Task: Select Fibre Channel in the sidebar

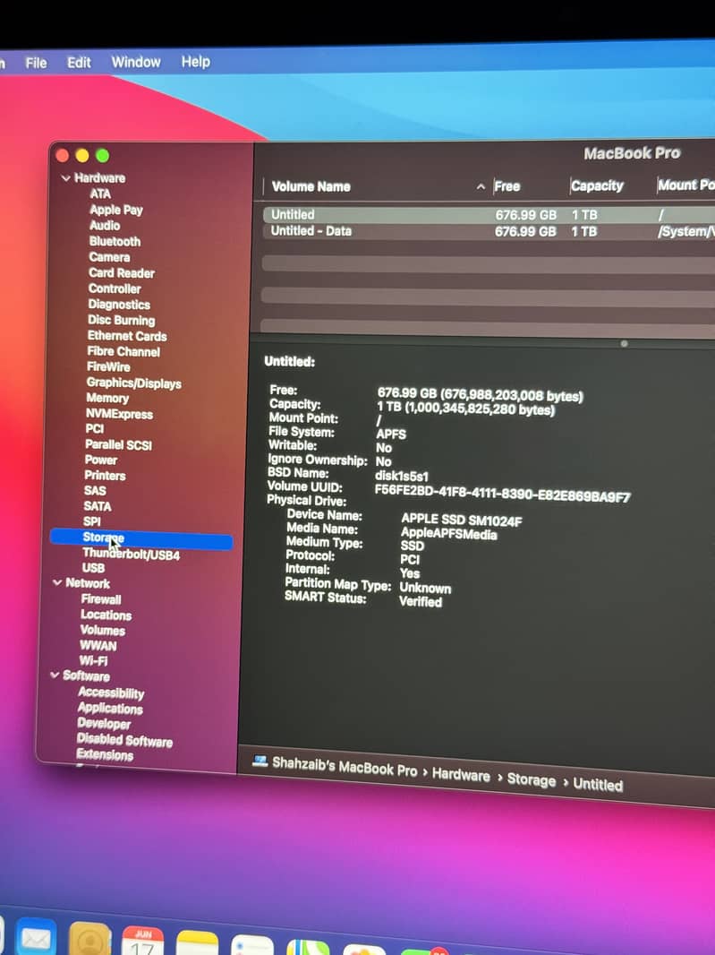Action: click(x=123, y=351)
